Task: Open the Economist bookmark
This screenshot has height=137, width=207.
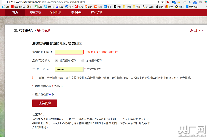Action: [18, 7]
